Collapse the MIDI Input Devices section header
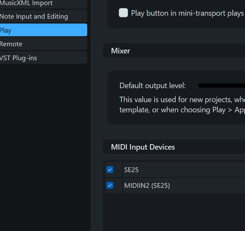The width and height of the screenshot is (245, 231). 174,147
